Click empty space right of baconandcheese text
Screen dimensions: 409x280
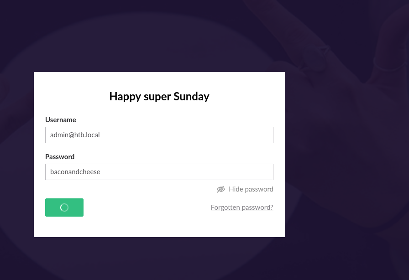(192, 172)
